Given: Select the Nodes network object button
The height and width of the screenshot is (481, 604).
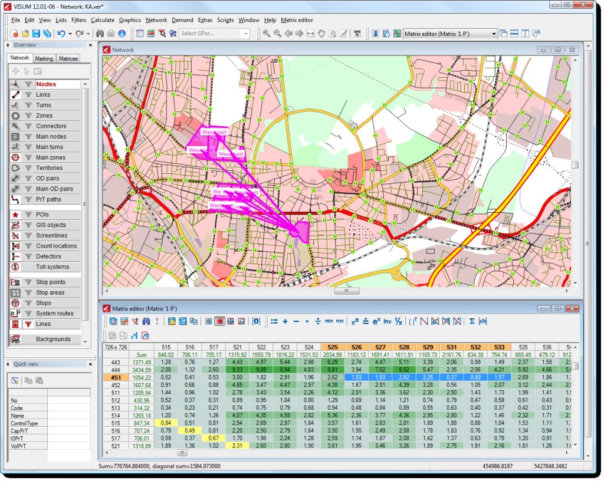Looking at the screenshot, I should (x=45, y=84).
